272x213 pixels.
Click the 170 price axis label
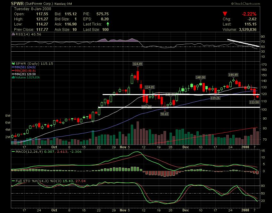(264, 65)
